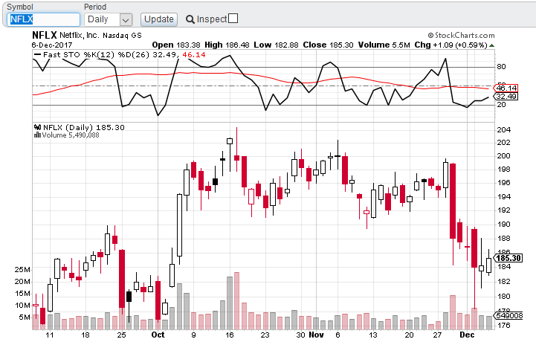Image resolution: width=536 pixels, height=342 pixels.
Task: Click the 'Netflix, Inc.' company name
Action: point(80,35)
